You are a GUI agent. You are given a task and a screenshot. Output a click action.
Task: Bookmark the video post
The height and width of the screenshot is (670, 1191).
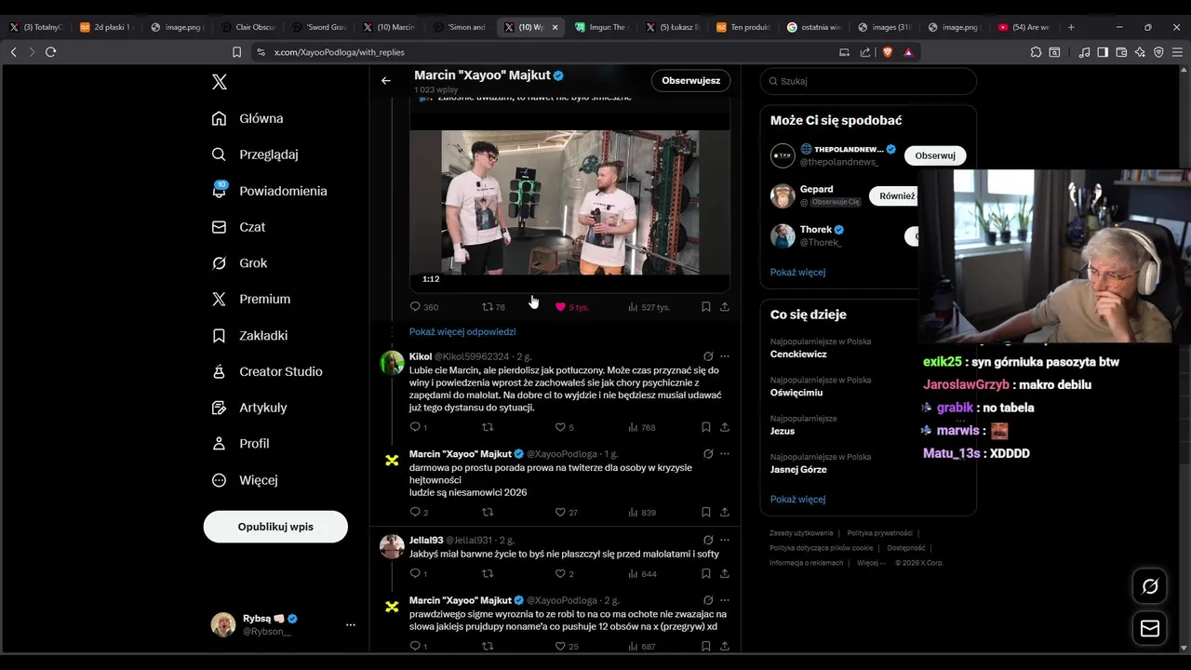coord(706,306)
